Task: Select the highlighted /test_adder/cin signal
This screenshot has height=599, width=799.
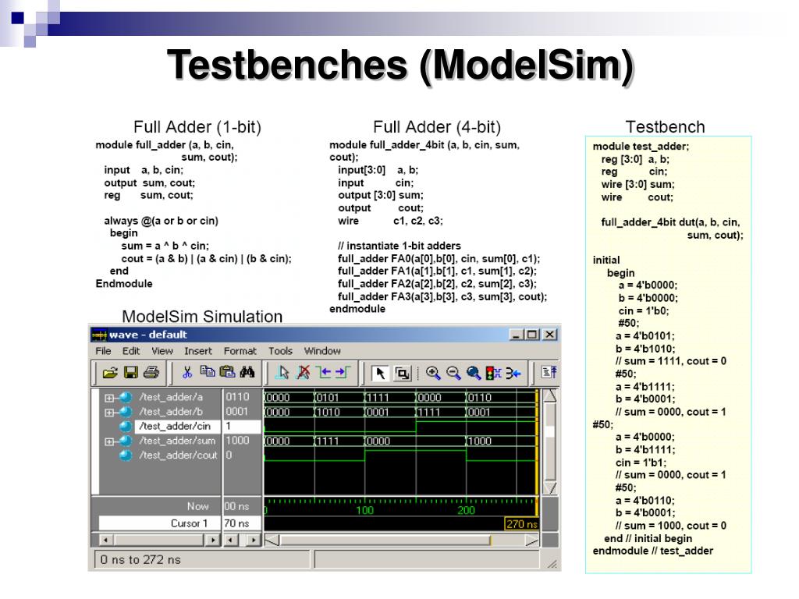Action: coord(178,426)
